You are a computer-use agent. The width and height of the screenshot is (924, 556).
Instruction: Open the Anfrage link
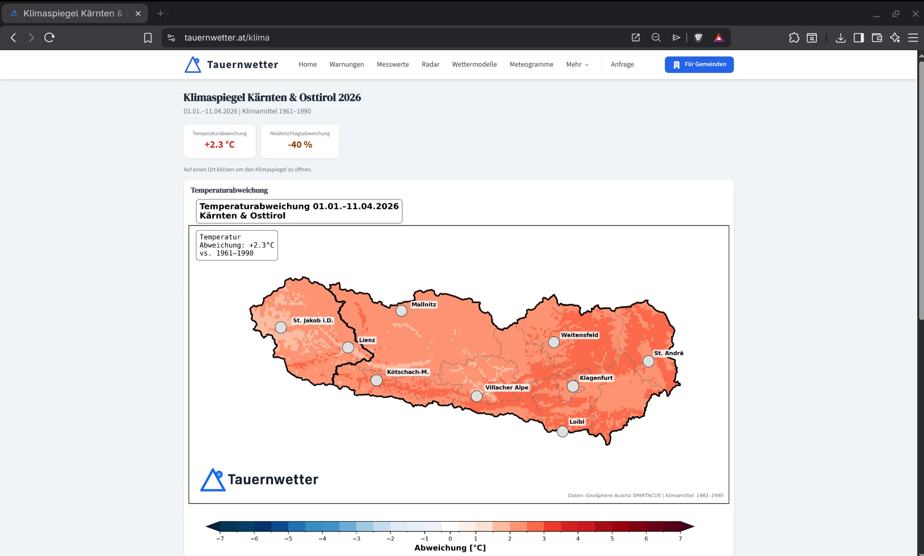click(622, 64)
